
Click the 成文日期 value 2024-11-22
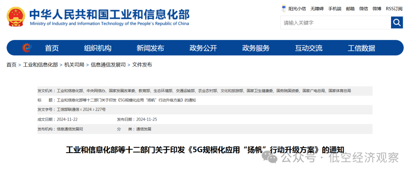tap(67, 119)
